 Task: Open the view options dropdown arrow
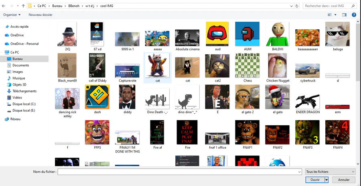tap(335, 15)
